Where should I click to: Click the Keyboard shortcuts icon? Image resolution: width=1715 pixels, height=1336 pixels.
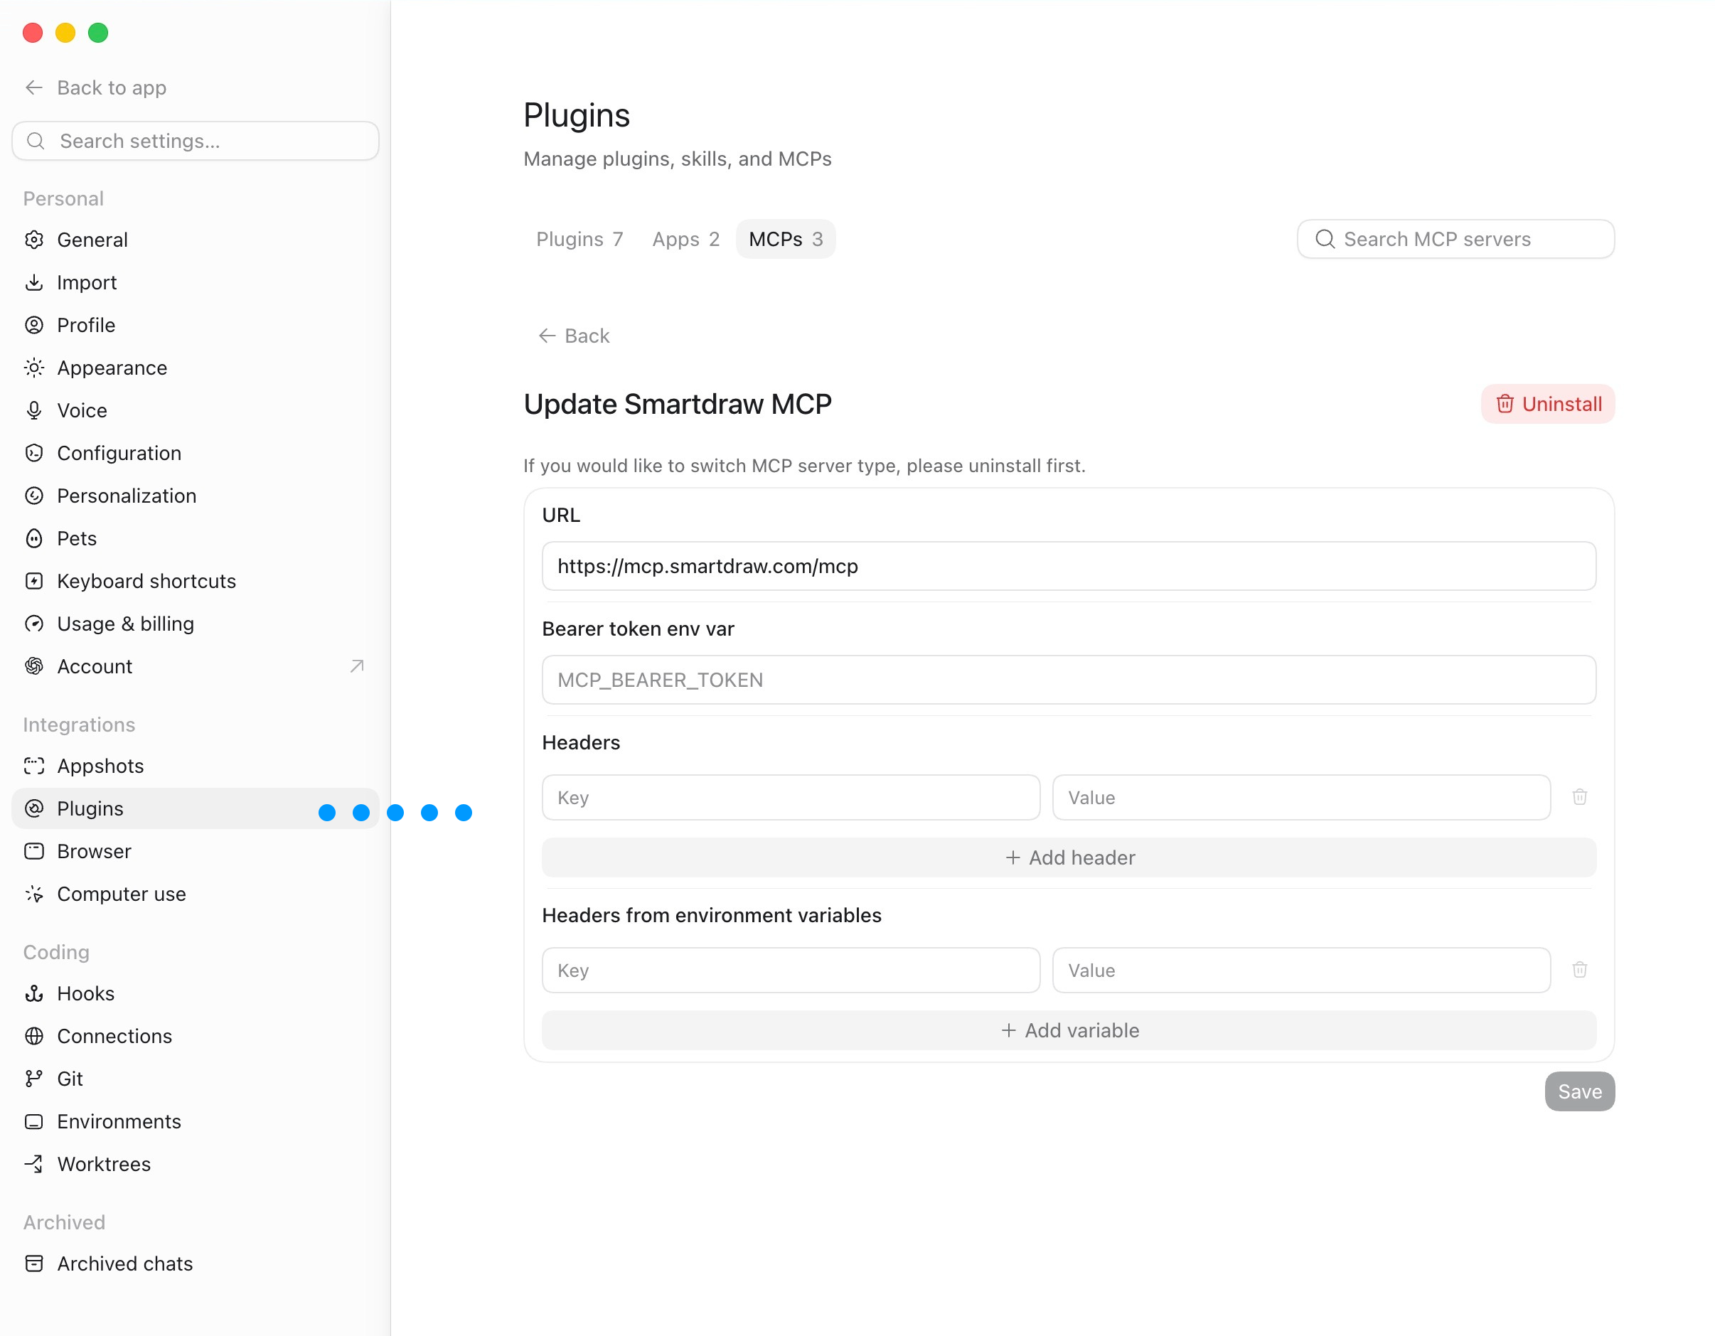tap(33, 581)
